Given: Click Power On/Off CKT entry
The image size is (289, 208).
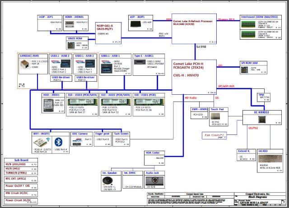Looking at the screenshot, I should (x=18, y=185).
